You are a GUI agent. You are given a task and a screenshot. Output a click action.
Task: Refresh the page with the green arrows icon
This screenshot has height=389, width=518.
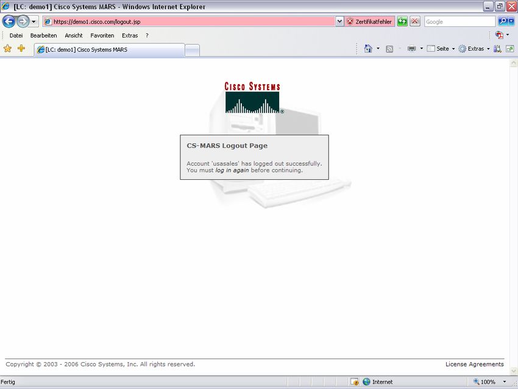coord(402,22)
